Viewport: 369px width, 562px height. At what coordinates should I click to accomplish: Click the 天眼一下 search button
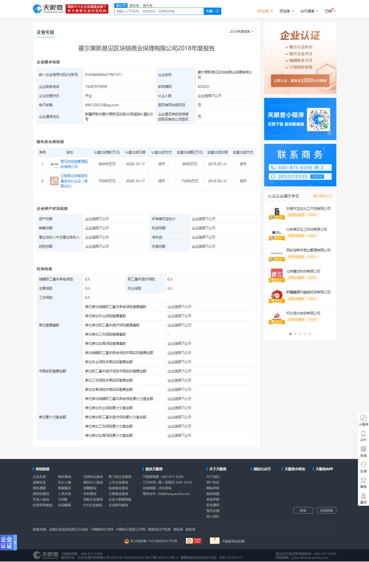point(212,11)
